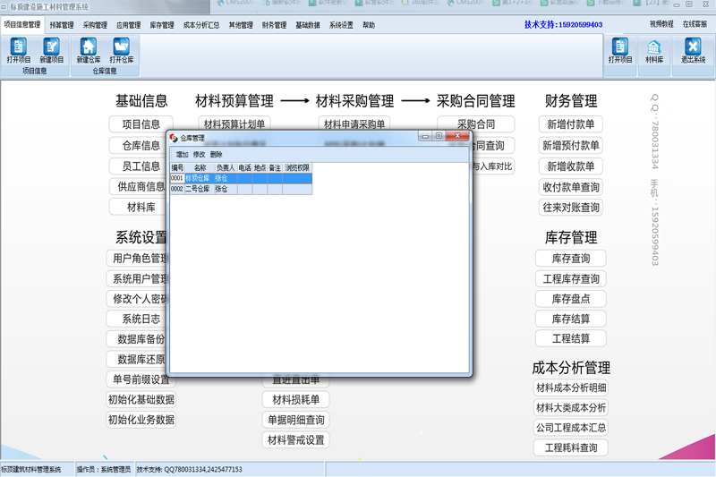Click the 新增付款单 button

click(x=570, y=124)
